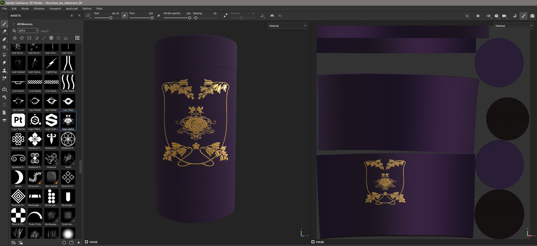This screenshot has height=246, width=537.
Task: Select the logo-alpha asset thumbnail
Action: click(x=68, y=121)
